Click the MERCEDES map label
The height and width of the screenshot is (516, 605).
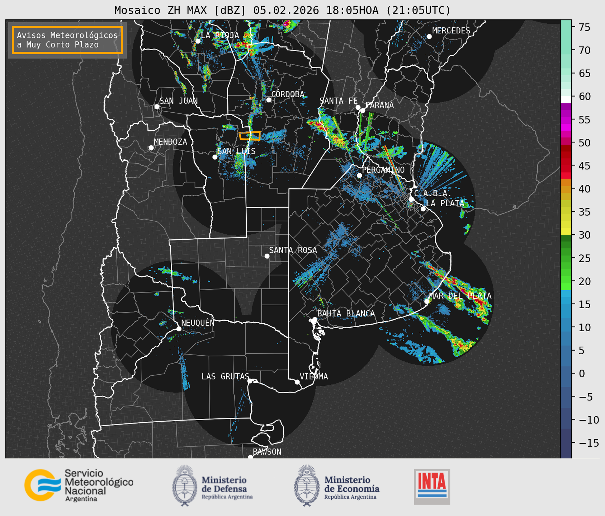point(451,31)
